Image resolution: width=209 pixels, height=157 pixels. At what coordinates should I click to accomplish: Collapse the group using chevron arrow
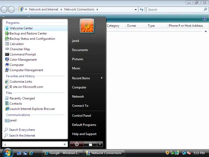click(206, 31)
